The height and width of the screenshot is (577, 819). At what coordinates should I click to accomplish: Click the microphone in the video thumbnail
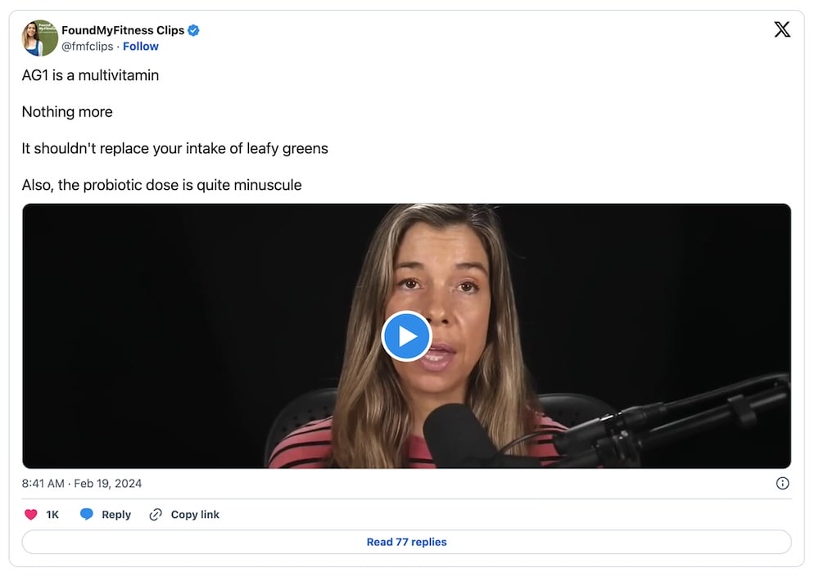pyautogui.click(x=459, y=434)
